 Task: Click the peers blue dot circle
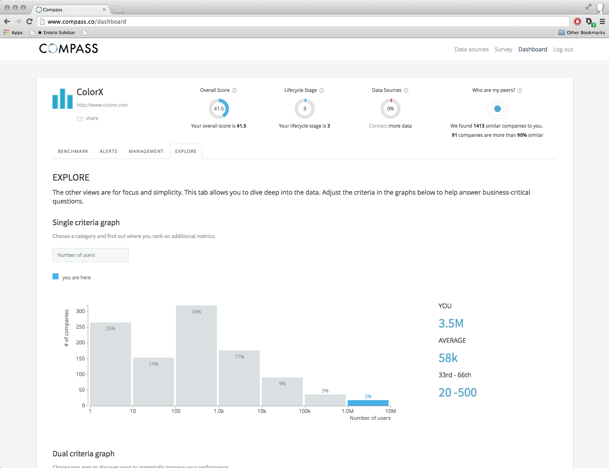(x=498, y=109)
